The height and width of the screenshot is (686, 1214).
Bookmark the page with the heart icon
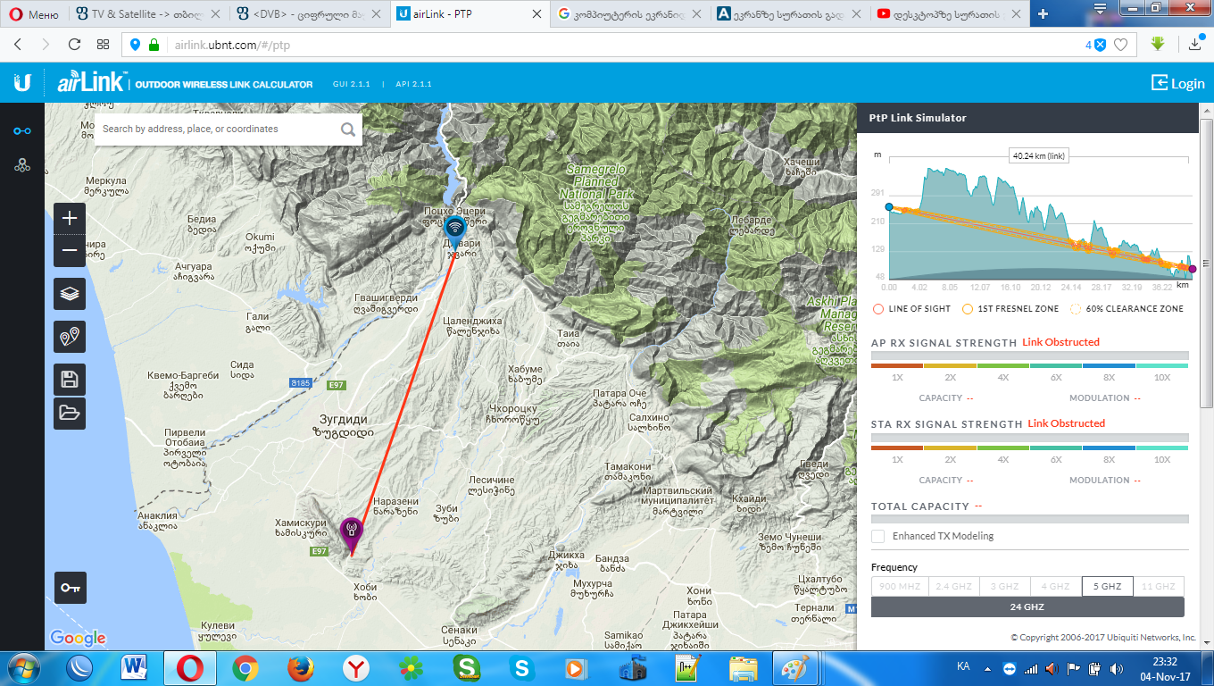pyautogui.click(x=1120, y=45)
